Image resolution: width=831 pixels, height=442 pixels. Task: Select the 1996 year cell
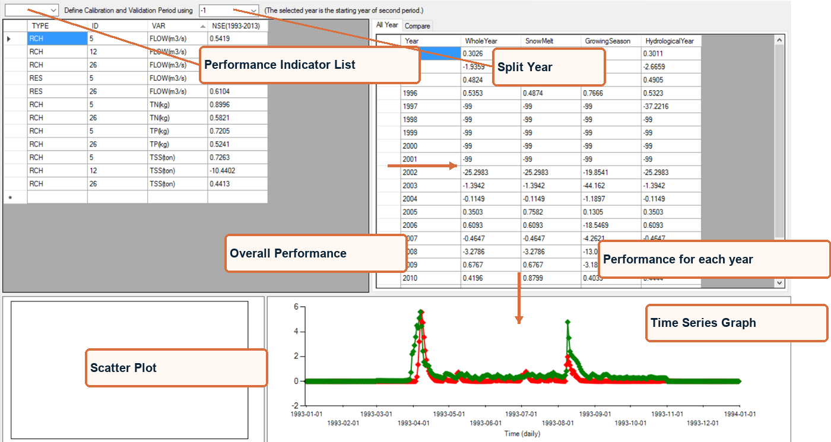coord(431,93)
